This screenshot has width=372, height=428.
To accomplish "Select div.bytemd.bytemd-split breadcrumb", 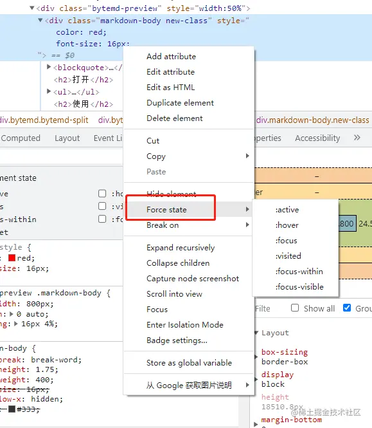I will 44,120.
